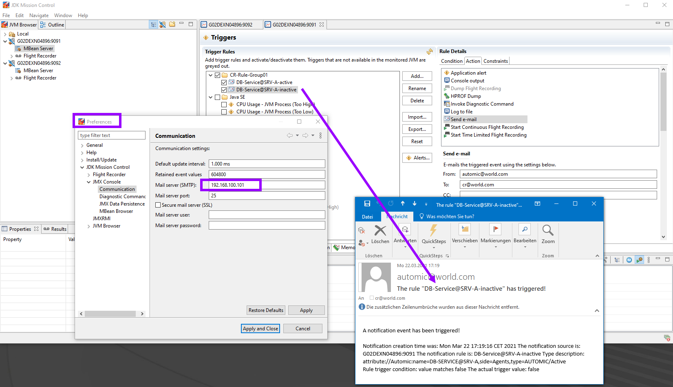Uncheck DB-Service@SRV-A-active rule
Image resolution: width=673 pixels, height=387 pixels.
point(224,82)
